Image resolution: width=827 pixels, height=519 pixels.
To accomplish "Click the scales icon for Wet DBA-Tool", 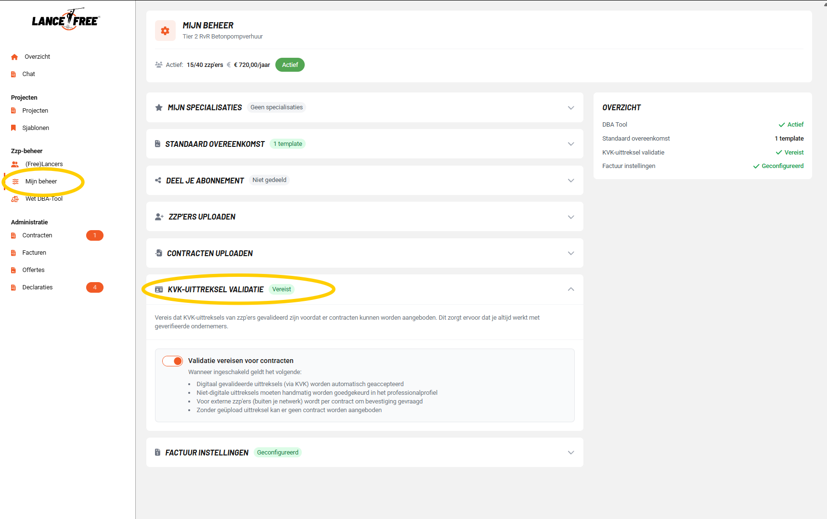I will [15, 199].
